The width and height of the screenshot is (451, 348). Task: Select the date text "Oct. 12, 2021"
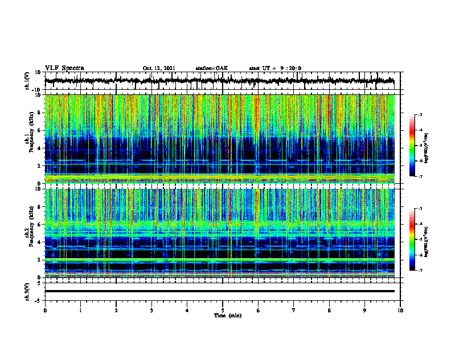[x=159, y=68]
